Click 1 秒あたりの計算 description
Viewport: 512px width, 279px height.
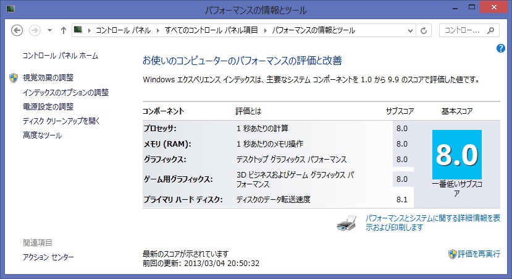[262, 128]
